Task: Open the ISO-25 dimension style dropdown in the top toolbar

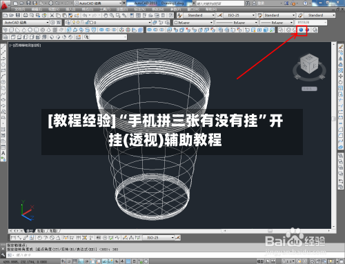Action: tap(239, 15)
